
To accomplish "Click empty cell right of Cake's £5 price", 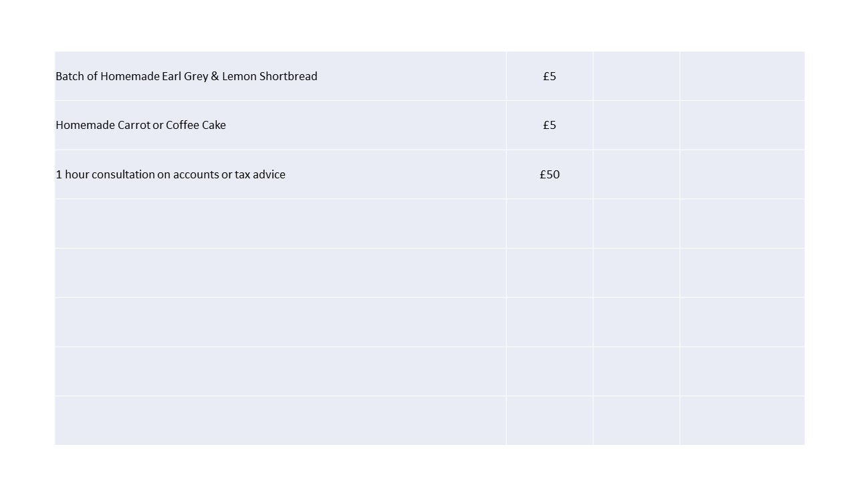I will (636, 125).
